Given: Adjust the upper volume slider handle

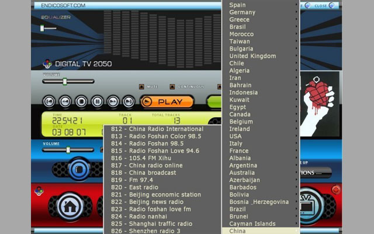Looking at the screenshot, I should (65, 81).
